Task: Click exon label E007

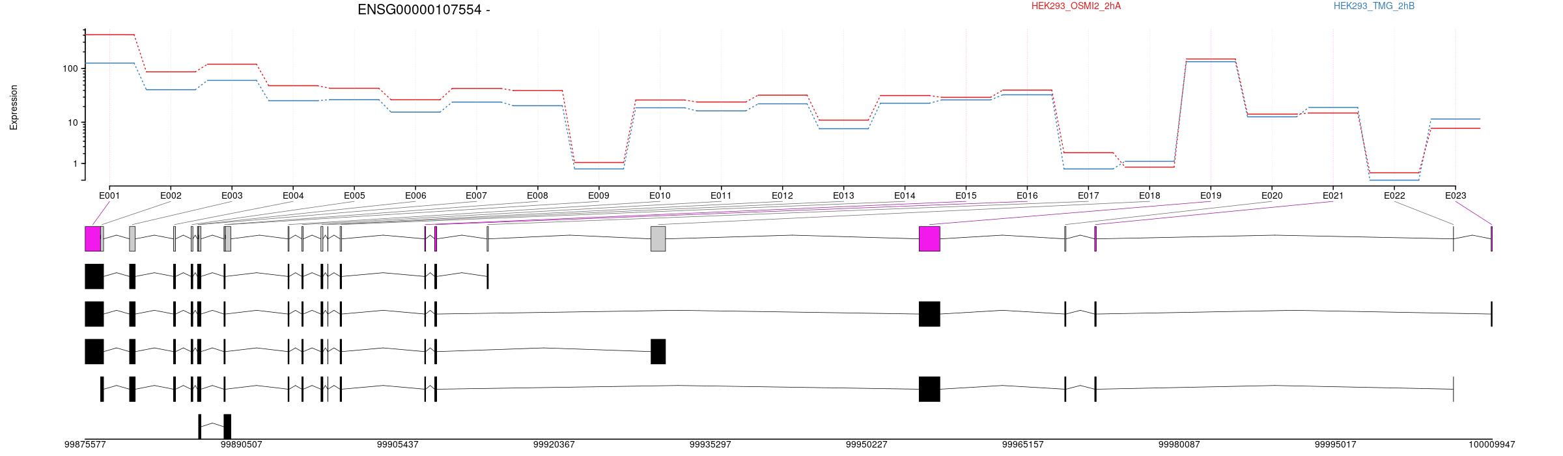Action: [x=476, y=195]
